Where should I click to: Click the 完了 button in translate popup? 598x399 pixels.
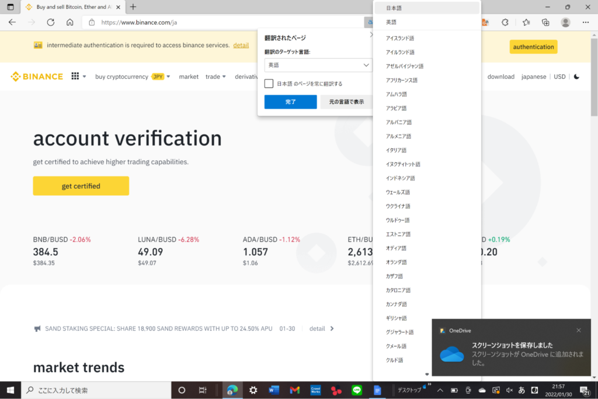291,102
